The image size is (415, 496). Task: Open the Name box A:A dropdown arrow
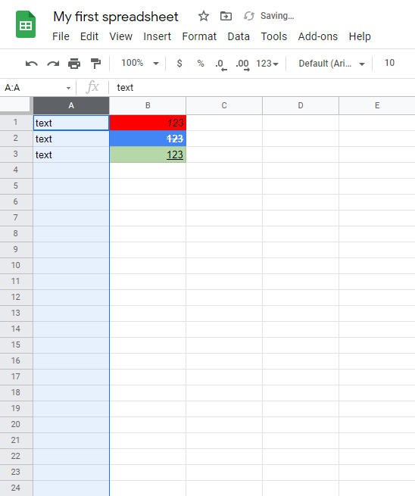point(68,88)
